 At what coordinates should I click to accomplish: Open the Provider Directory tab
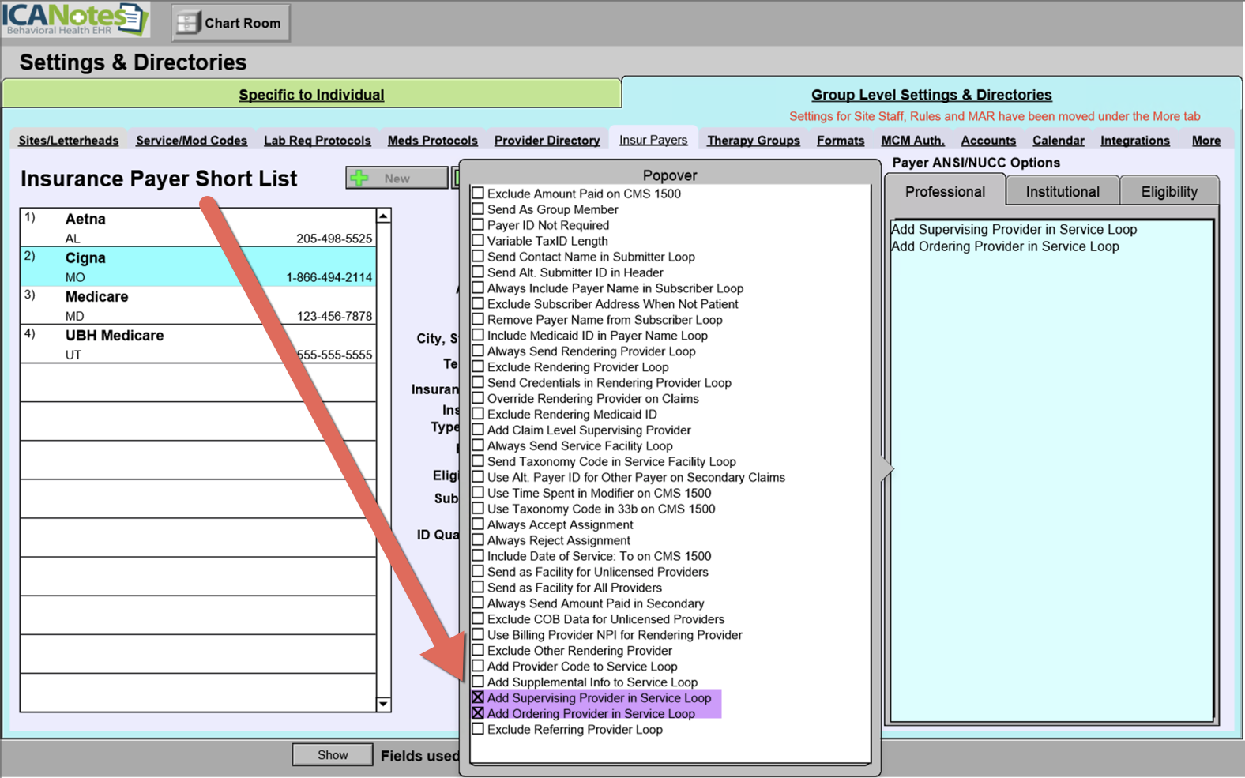point(547,141)
